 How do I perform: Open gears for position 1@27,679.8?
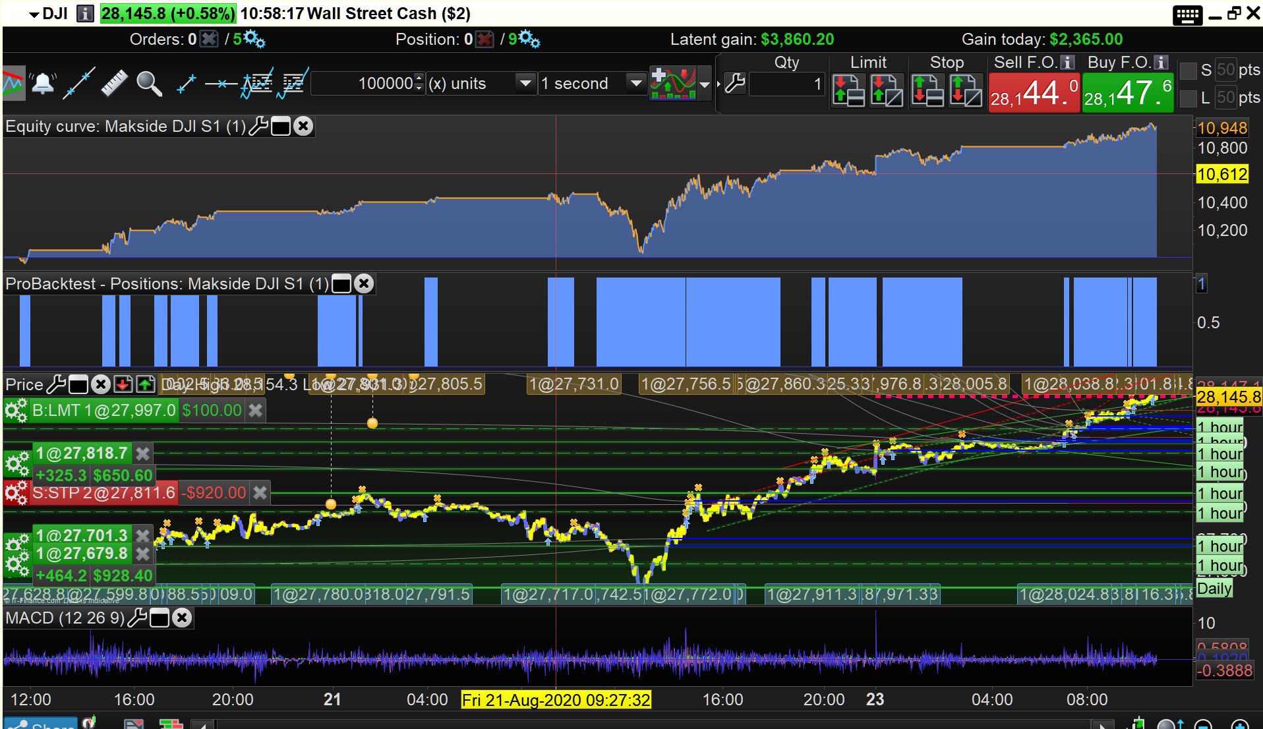pyautogui.click(x=17, y=564)
